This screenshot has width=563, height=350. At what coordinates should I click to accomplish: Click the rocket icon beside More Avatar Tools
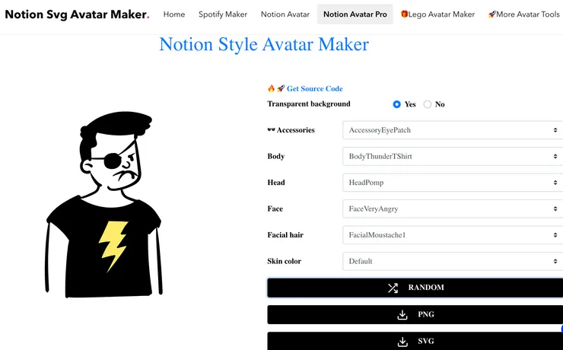click(492, 14)
